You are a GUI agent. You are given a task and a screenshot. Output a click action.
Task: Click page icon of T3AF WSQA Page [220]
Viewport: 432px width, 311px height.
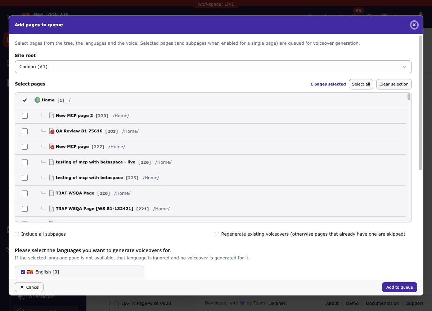(x=51, y=193)
